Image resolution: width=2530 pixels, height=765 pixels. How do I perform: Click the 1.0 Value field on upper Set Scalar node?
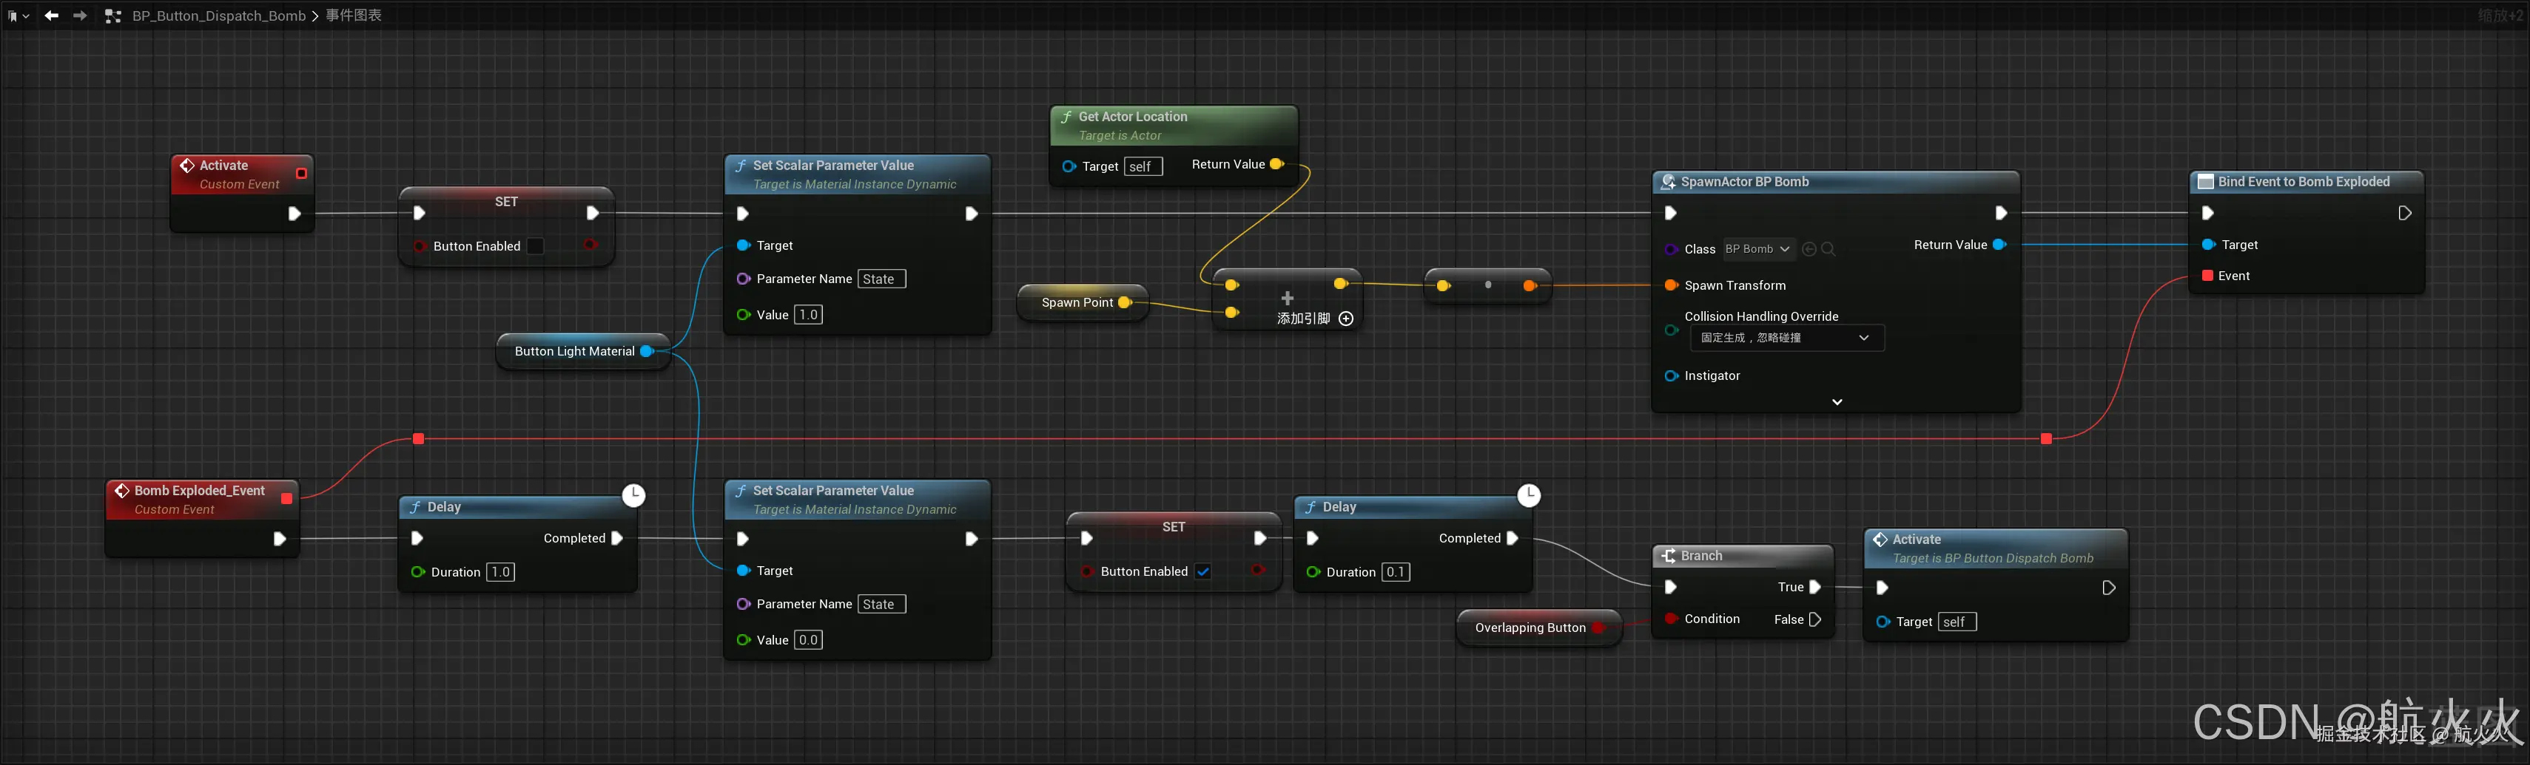point(808,315)
